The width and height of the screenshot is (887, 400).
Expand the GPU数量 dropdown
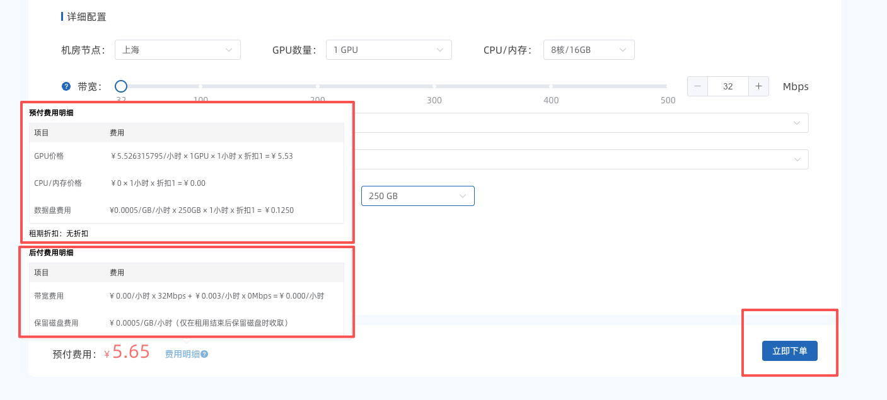[388, 50]
